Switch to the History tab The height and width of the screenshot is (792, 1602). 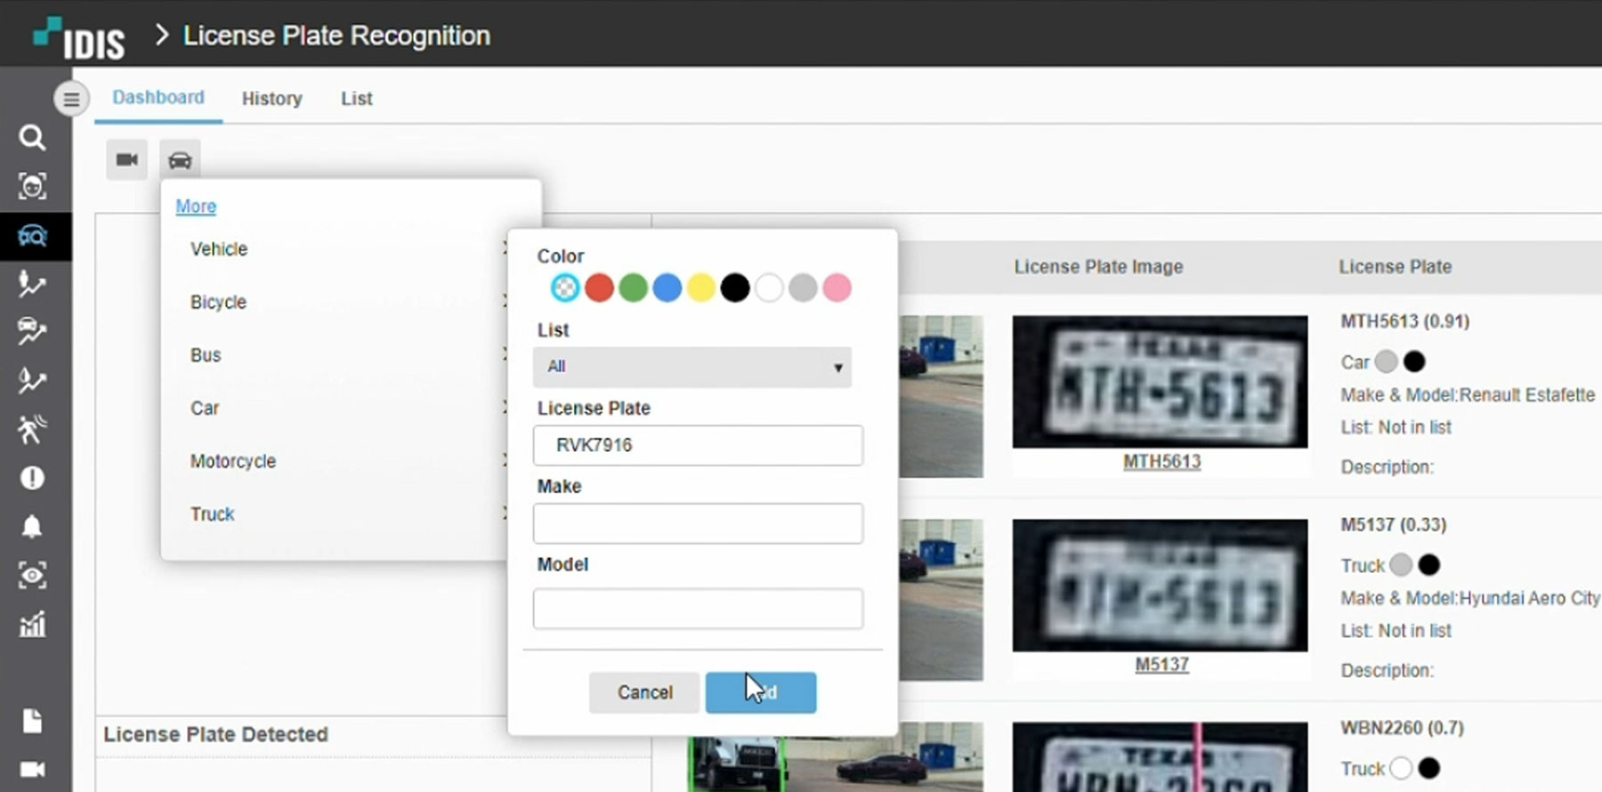click(x=271, y=99)
